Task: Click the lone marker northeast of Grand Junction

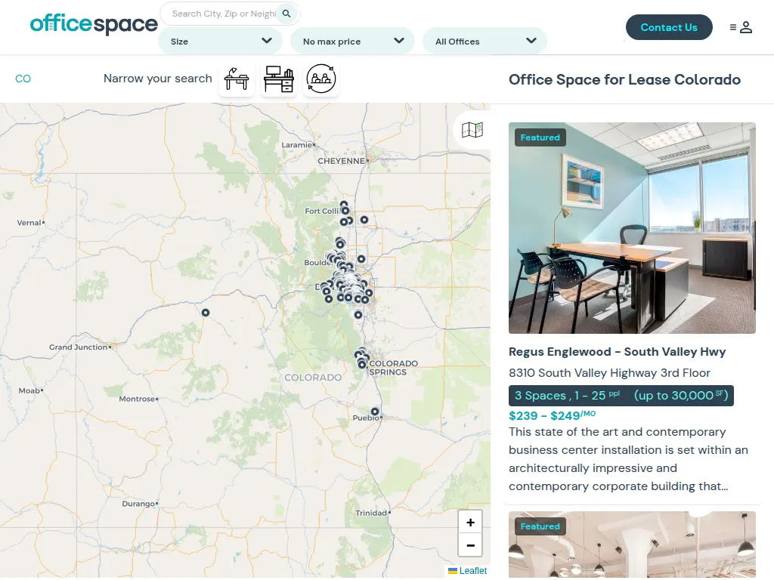Action: tap(206, 313)
